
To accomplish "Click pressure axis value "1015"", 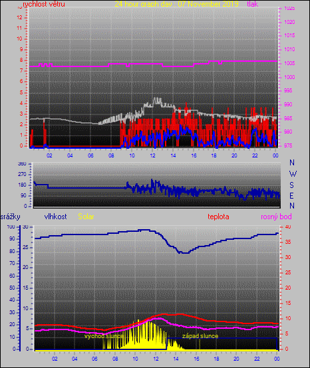I will (x=289, y=35).
